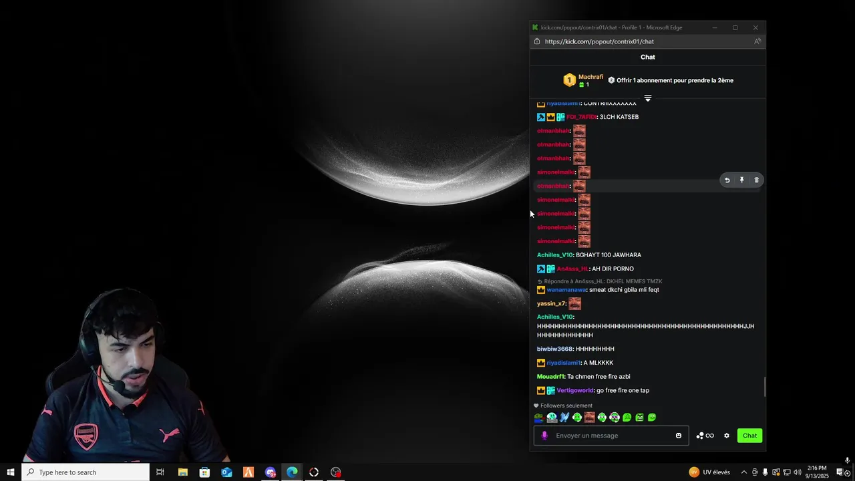
Task: Click the purple microphone icon in message box
Action: [544, 436]
